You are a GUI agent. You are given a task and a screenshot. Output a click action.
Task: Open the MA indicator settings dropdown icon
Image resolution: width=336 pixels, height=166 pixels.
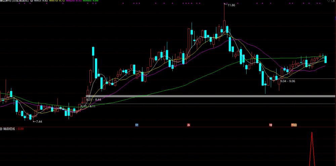click(32, 1)
